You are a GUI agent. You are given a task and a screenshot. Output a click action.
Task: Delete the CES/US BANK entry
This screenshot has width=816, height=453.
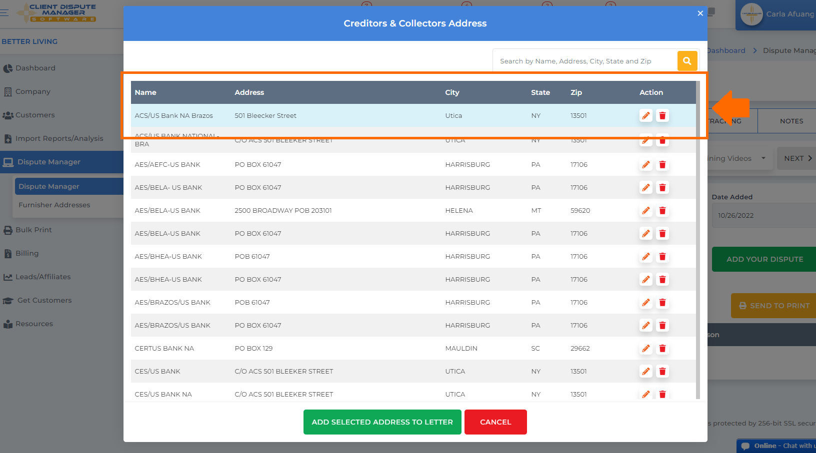662,371
